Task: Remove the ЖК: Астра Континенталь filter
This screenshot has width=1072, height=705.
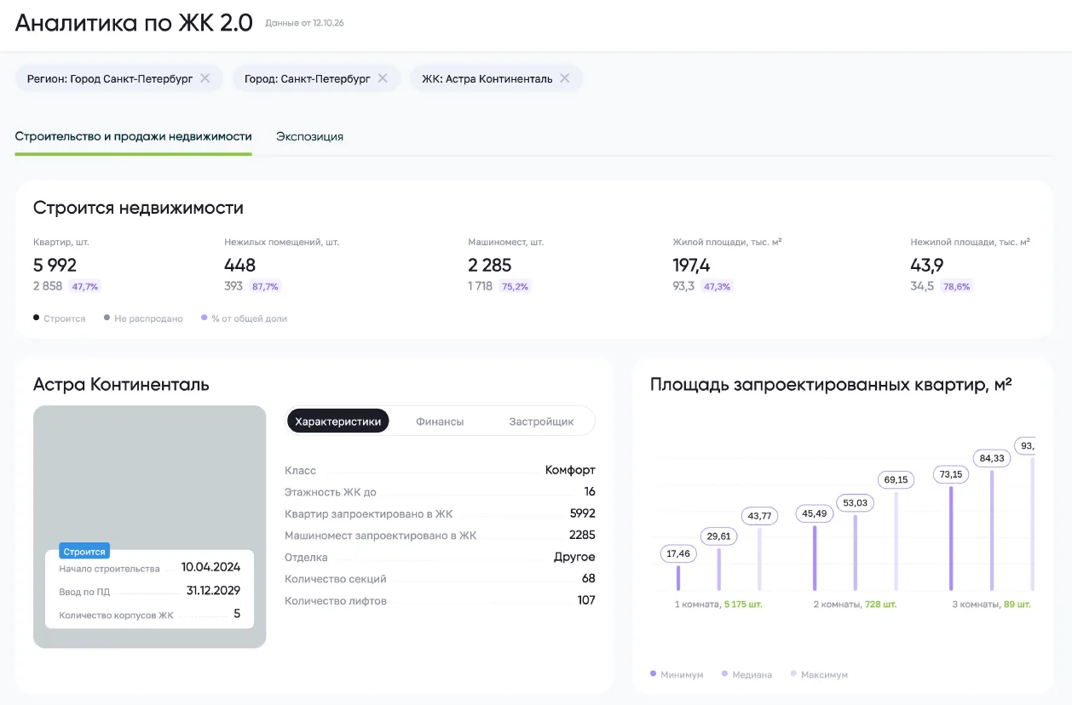Action: click(564, 78)
